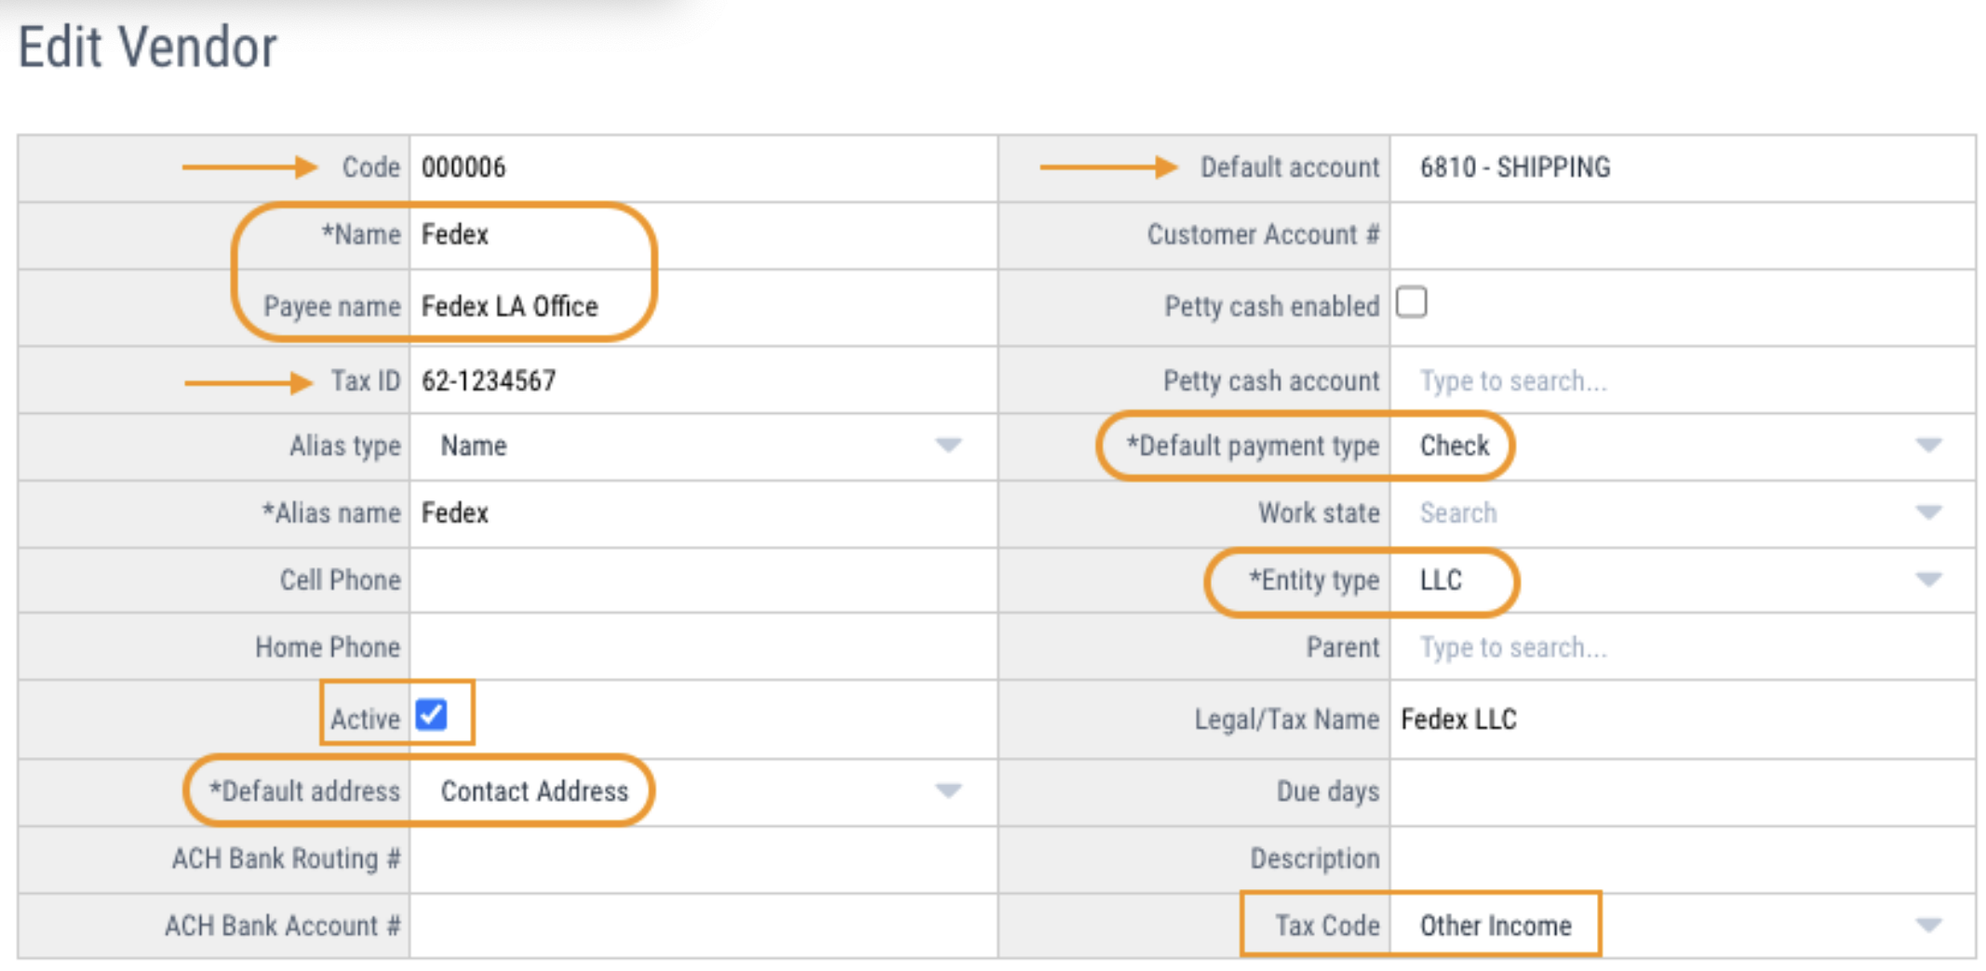Select Contact Address in Default address

[534, 791]
